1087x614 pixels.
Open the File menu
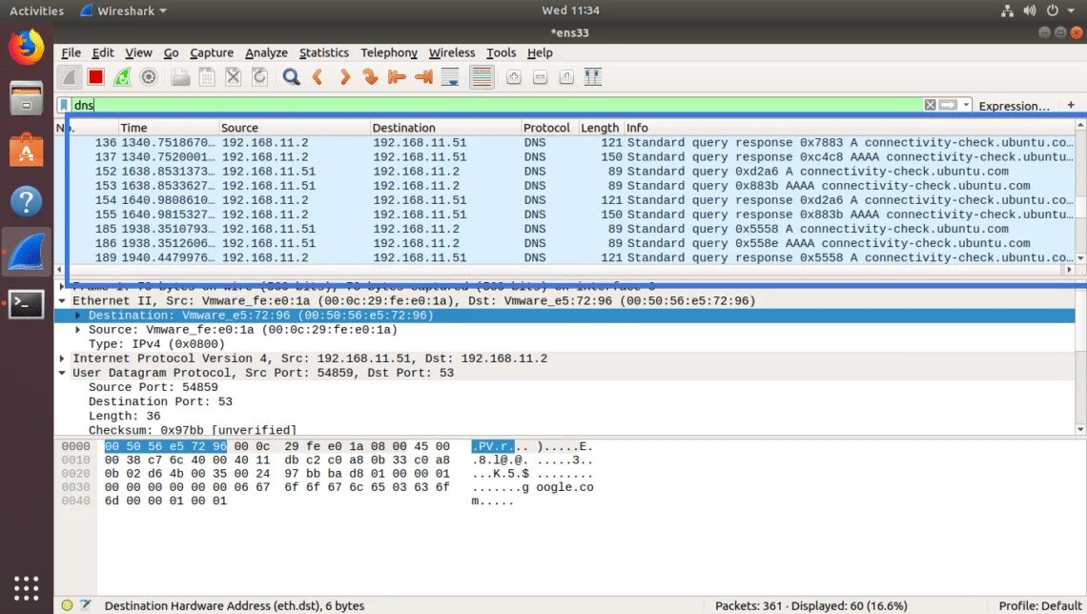pos(71,52)
